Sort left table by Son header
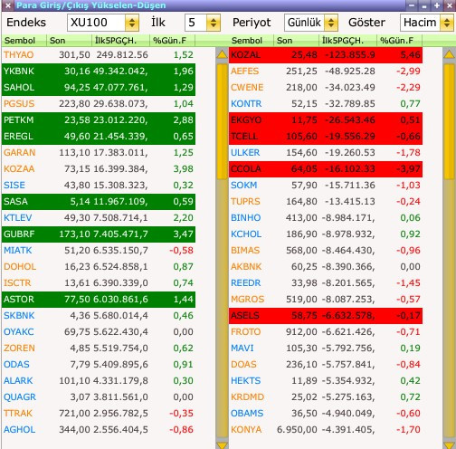 click(x=69, y=41)
